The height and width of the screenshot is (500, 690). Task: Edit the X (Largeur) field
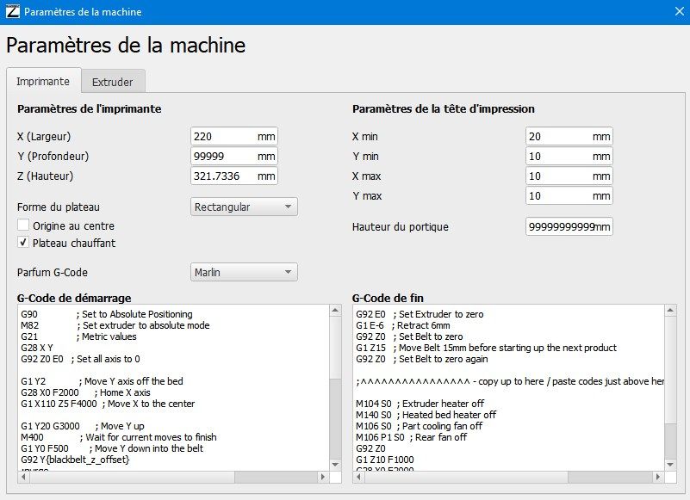[x=234, y=136]
